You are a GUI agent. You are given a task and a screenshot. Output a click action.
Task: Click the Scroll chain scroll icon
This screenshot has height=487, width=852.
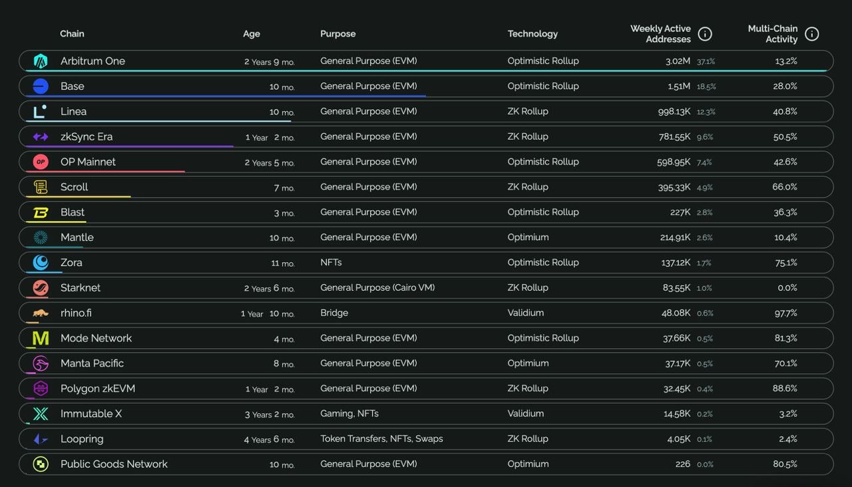(x=41, y=187)
